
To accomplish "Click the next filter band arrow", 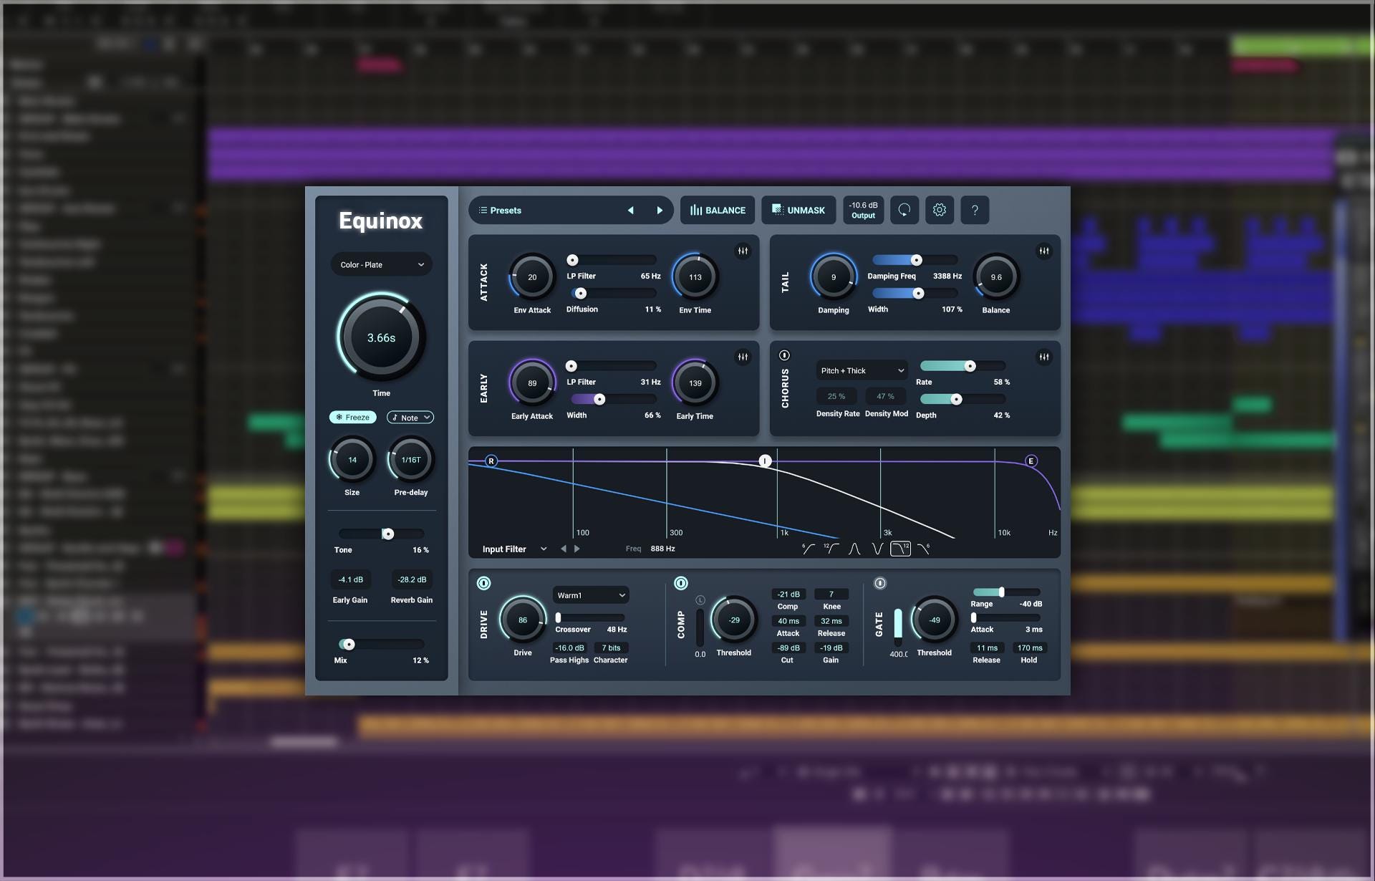I will pos(577,549).
